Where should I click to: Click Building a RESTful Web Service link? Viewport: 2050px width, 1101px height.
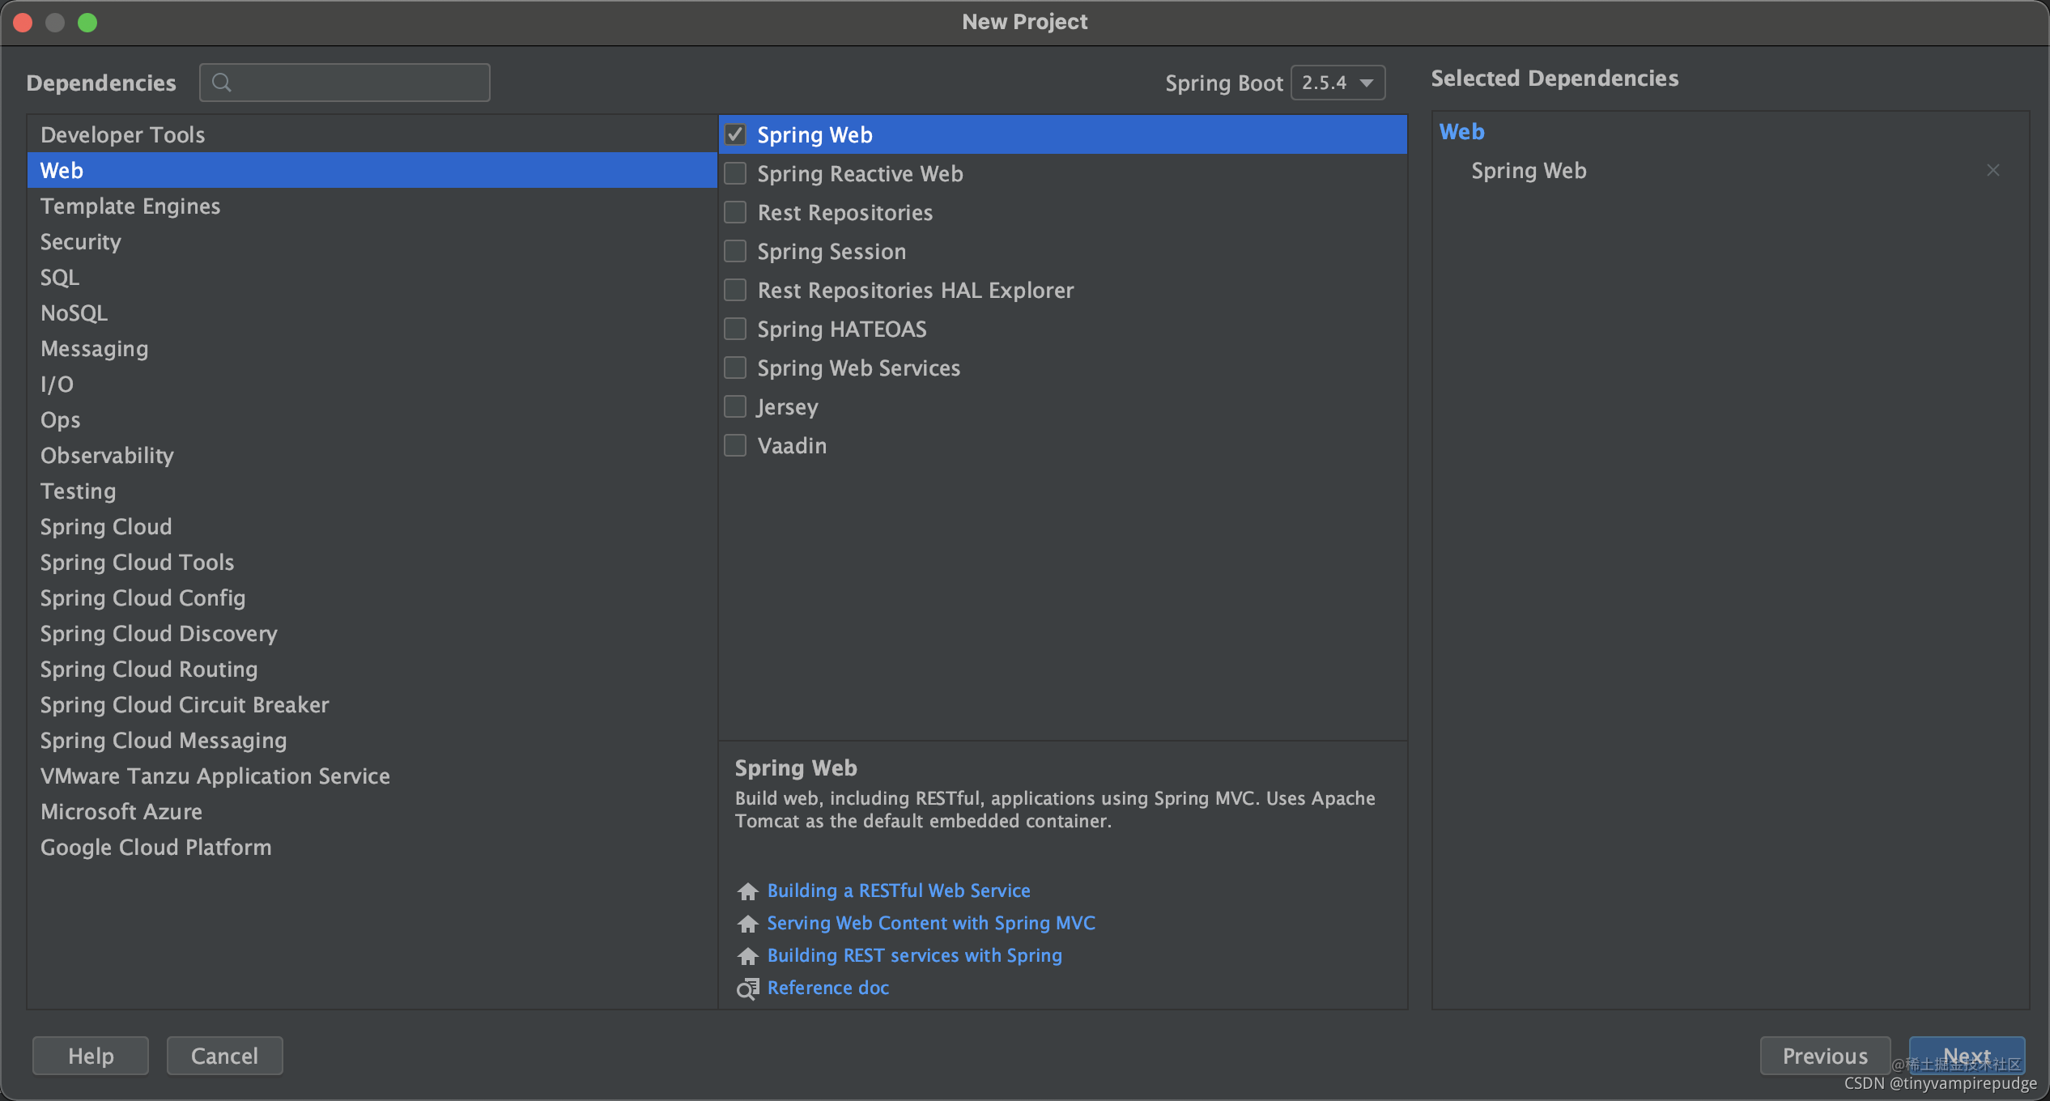click(898, 891)
